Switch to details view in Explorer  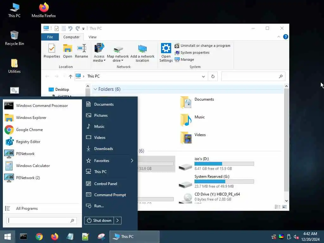(277, 207)
